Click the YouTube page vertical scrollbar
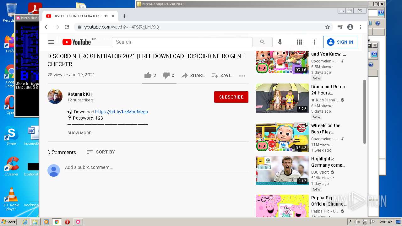This screenshot has height=226, width=402. tap(365, 111)
